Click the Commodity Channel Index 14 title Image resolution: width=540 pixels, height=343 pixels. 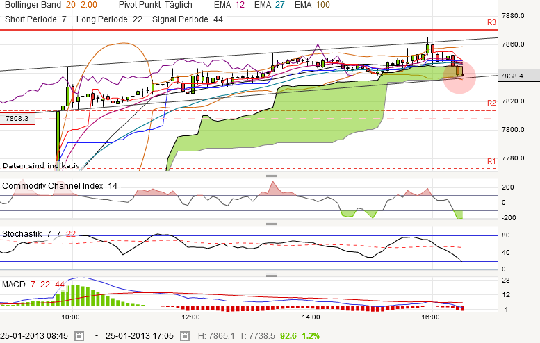pos(60,186)
